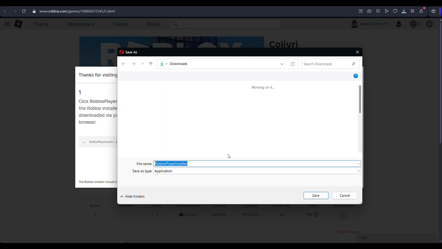This screenshot has height=249, width=442.
Task: Click RobloxPlayerLauncher download item on page
Action: point(98,142)
